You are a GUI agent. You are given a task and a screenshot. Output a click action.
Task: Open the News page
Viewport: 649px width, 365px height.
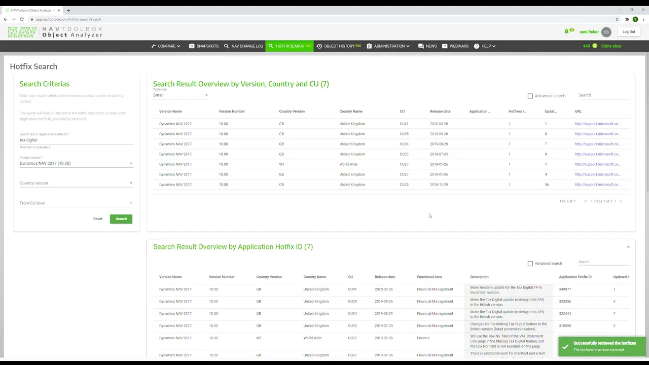pyautogui.click(x=427, y=46)
